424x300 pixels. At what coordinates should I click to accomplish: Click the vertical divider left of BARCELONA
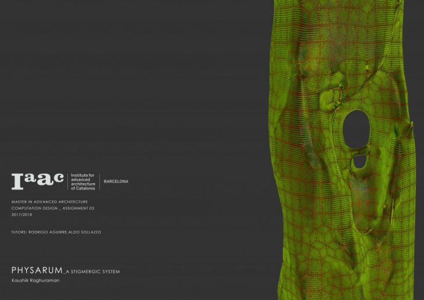tap(99, 181)
